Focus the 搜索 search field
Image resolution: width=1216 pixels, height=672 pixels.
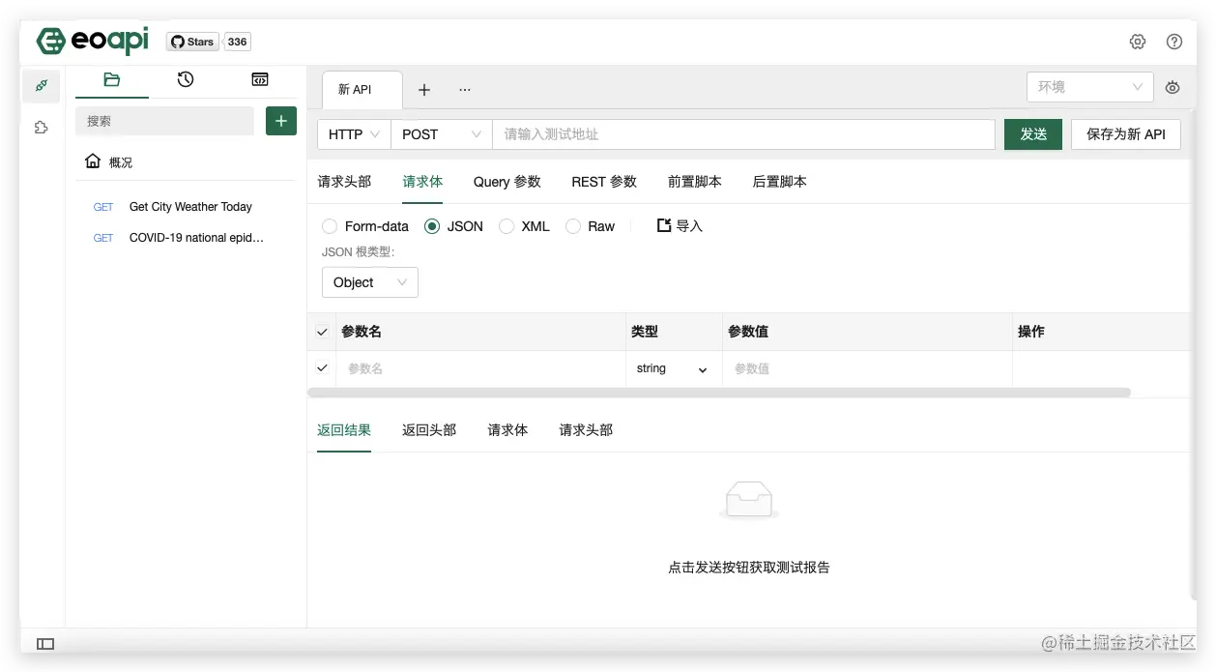[164, 121]
